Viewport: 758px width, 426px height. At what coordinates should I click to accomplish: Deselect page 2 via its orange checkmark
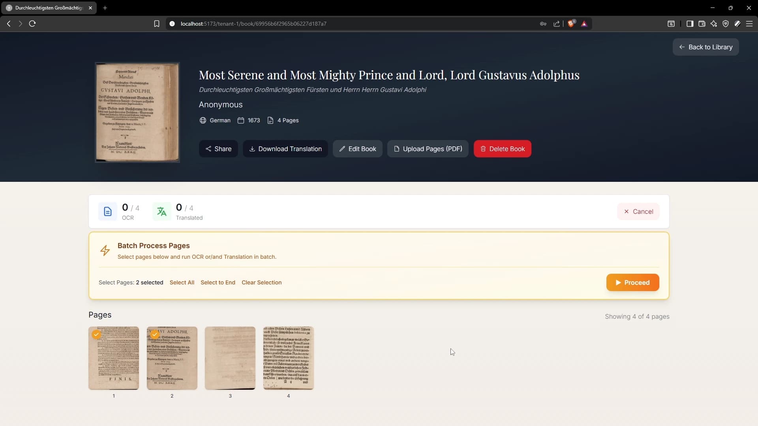point(154,334)
